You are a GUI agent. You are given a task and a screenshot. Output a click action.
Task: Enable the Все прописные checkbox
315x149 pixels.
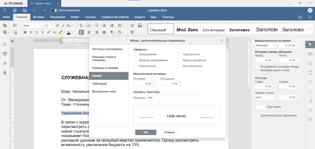(179, 66)
